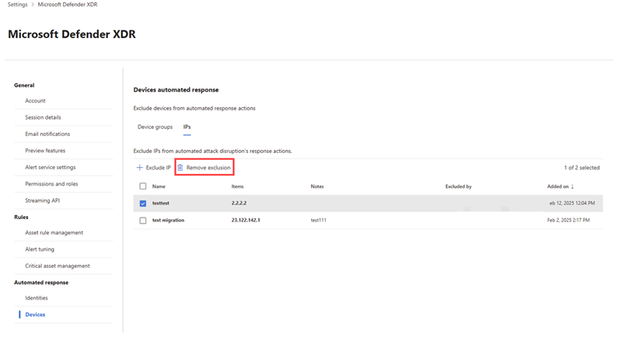
Task: Toggle the select-all checkbox in table header
Action: (x=143, y=186)
